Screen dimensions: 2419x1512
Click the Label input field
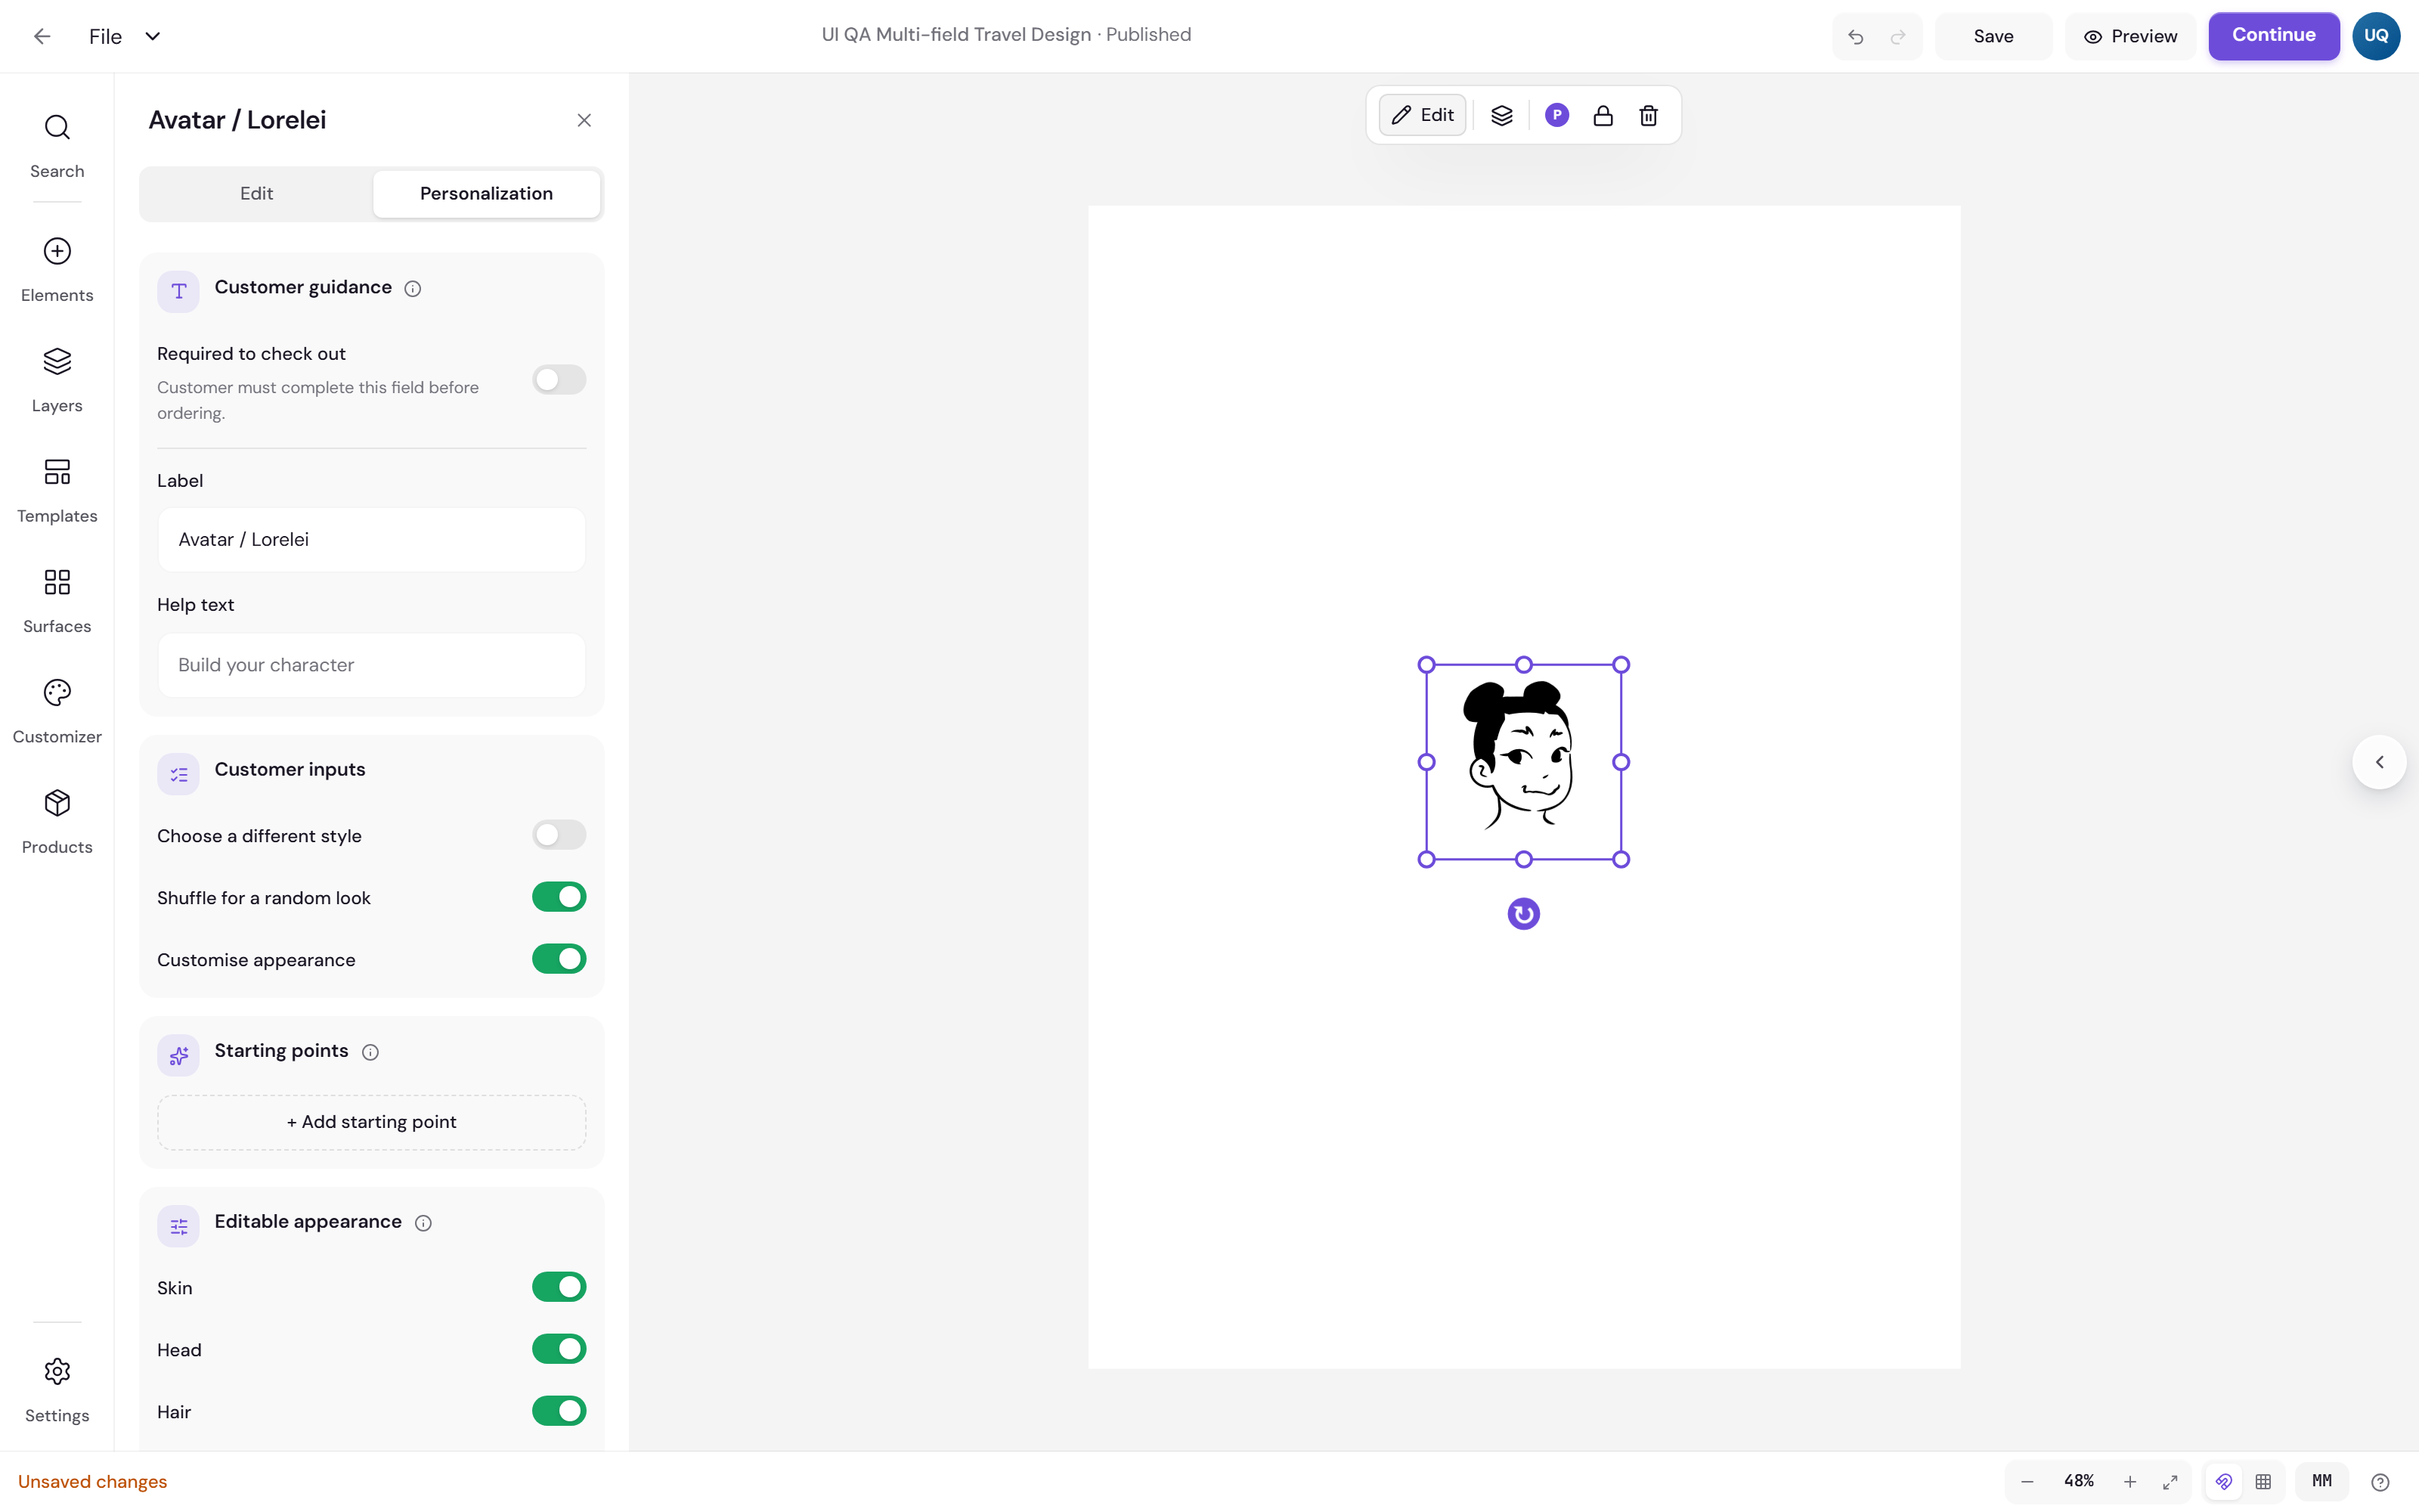pos(372,539)
